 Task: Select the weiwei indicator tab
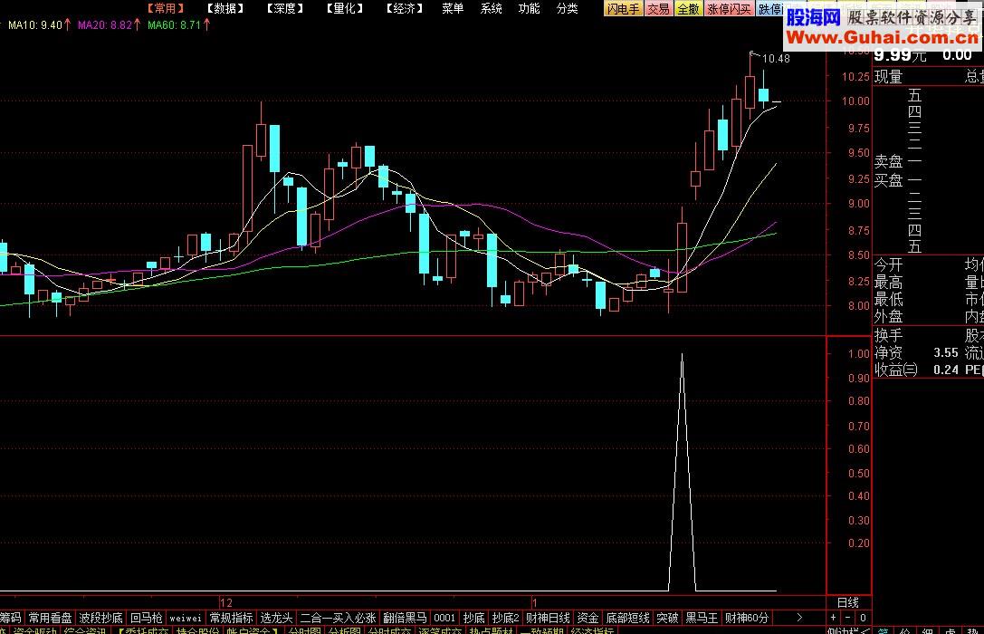[186, 618]
